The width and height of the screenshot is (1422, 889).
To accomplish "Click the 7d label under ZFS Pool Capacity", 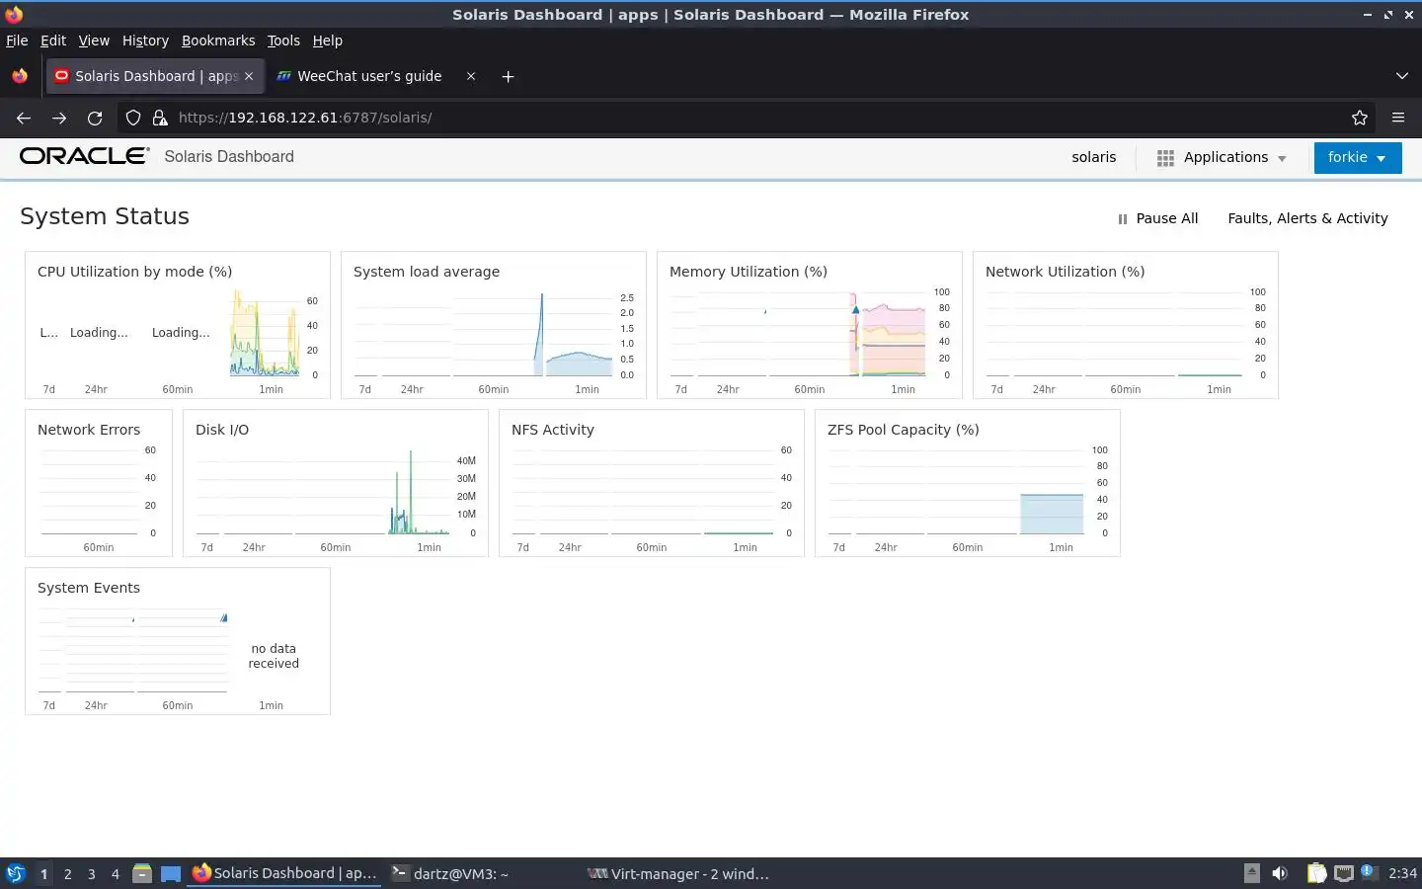I will [x=838, y=547].
